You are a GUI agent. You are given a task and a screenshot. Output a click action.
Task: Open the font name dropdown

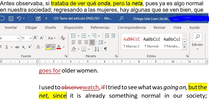[19, 39]
